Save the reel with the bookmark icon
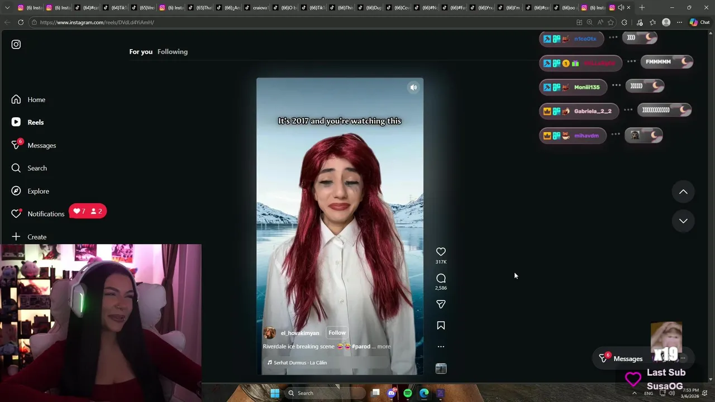 click(x=441, y=326)
